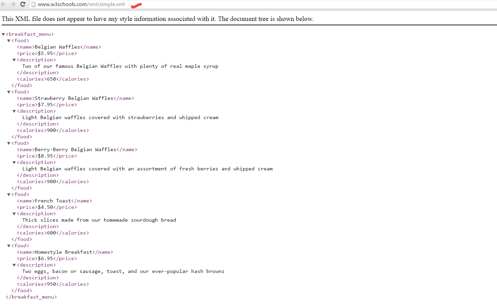Reload the simple.xml page

pyautogui.click(x=23, y=5)
